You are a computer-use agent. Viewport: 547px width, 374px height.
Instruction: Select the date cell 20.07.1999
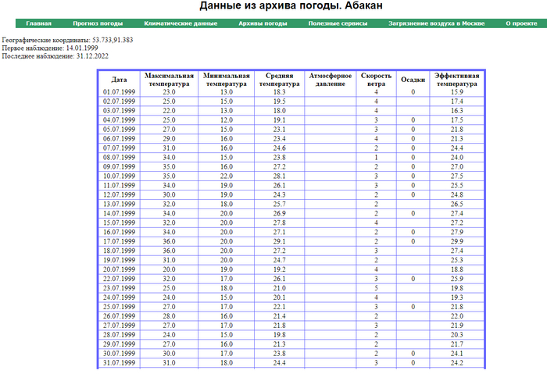coord(119,269)
